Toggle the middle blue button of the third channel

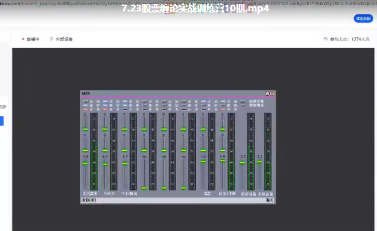[x=125, y=105]
